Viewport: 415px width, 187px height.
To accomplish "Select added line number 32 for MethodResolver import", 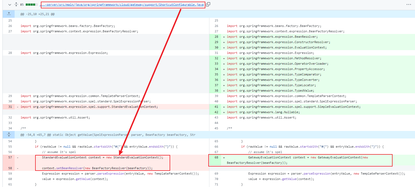I will 216,58.
